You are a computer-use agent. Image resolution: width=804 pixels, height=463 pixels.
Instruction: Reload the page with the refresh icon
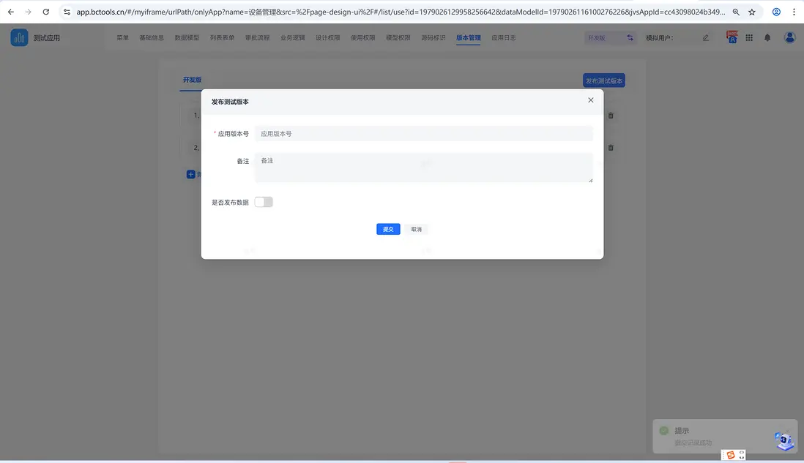pos(46,12)
